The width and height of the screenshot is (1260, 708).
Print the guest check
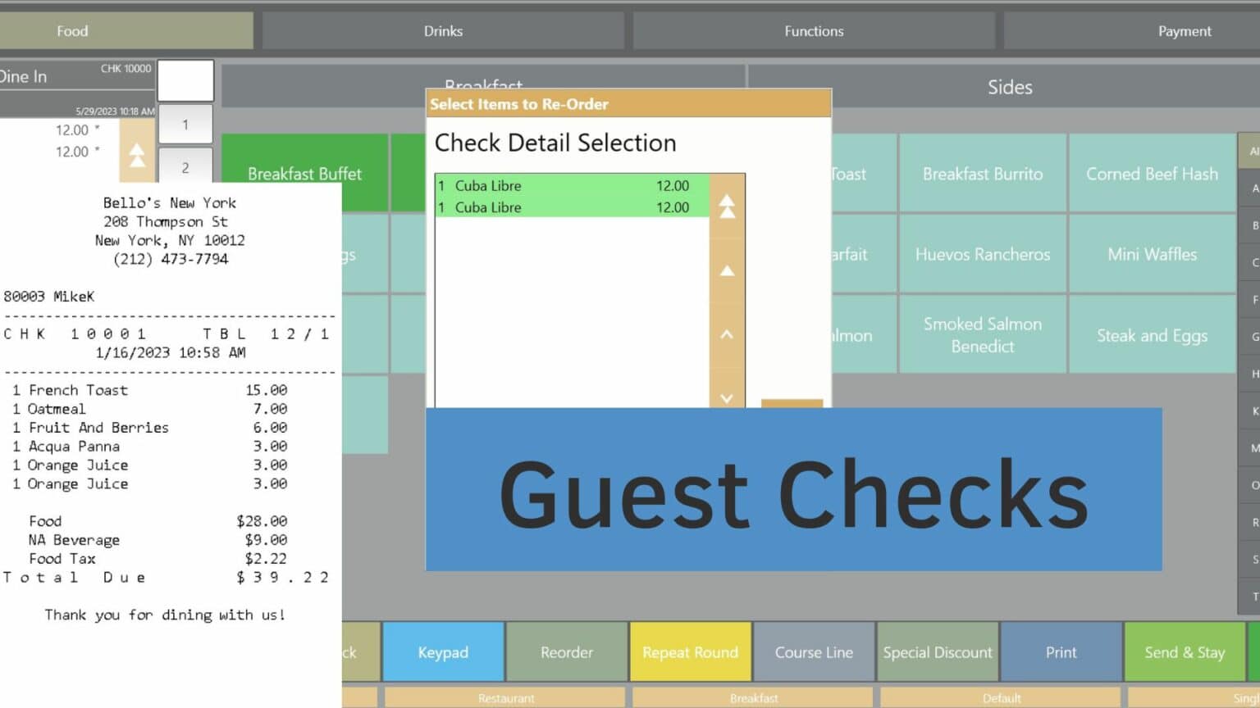[x=1061, y=652]
